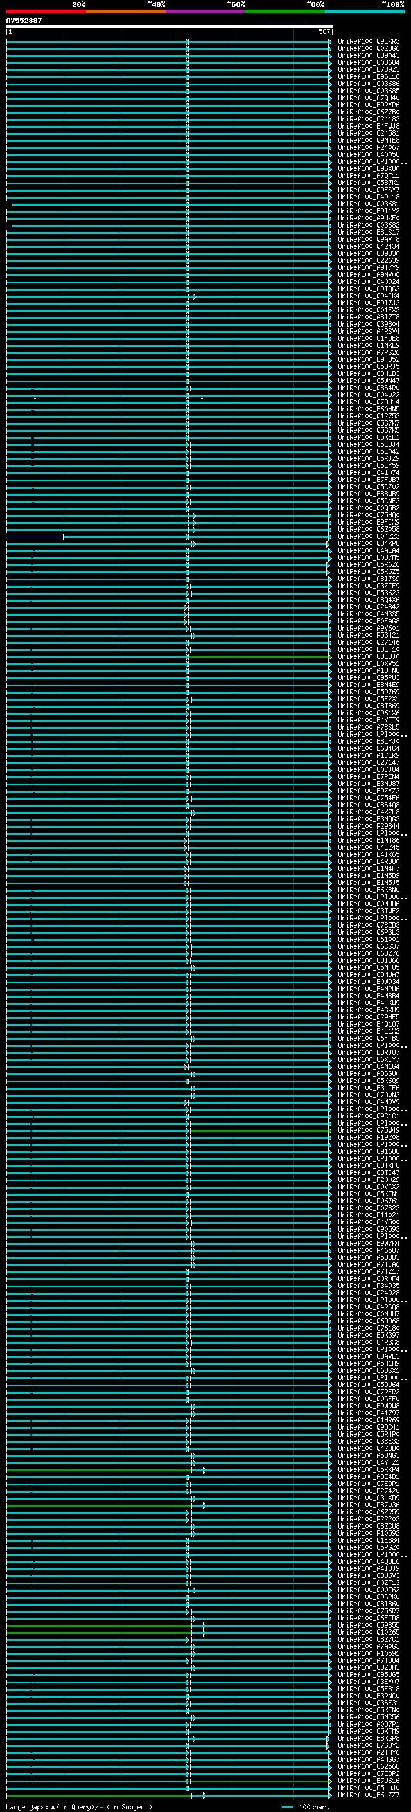Viewport: 411px width, 1812px height.
Task: Click the query end position 567
Action: 324,31
